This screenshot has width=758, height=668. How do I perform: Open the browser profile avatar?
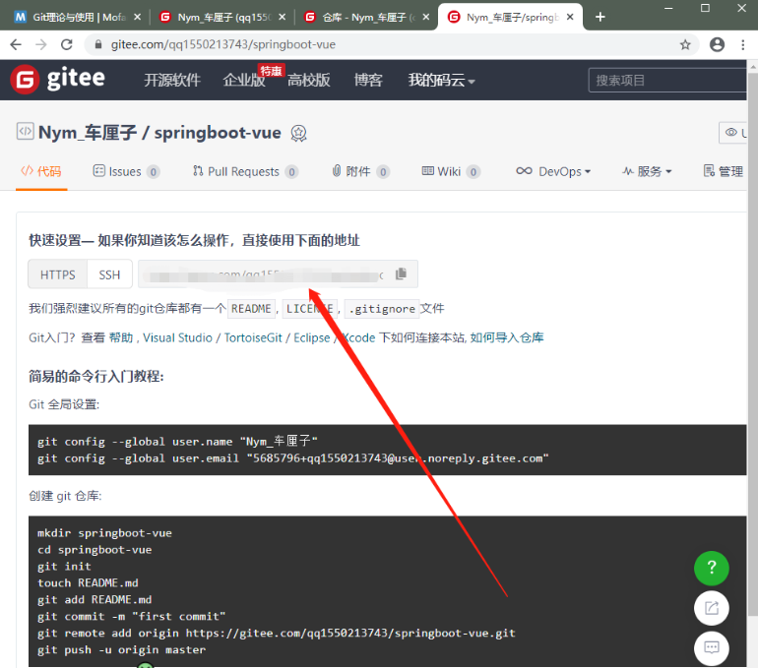[x=717, y=44]
